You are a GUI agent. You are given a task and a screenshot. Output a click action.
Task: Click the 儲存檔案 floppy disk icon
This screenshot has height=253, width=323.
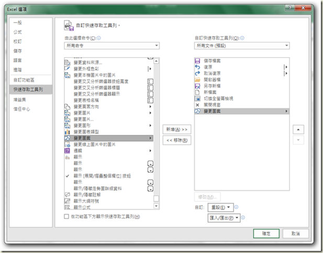click(197, 61)
